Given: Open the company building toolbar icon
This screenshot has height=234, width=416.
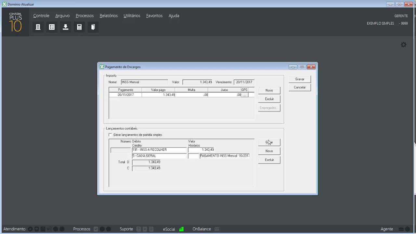Looking at the screenshot, I should [38, 27].
